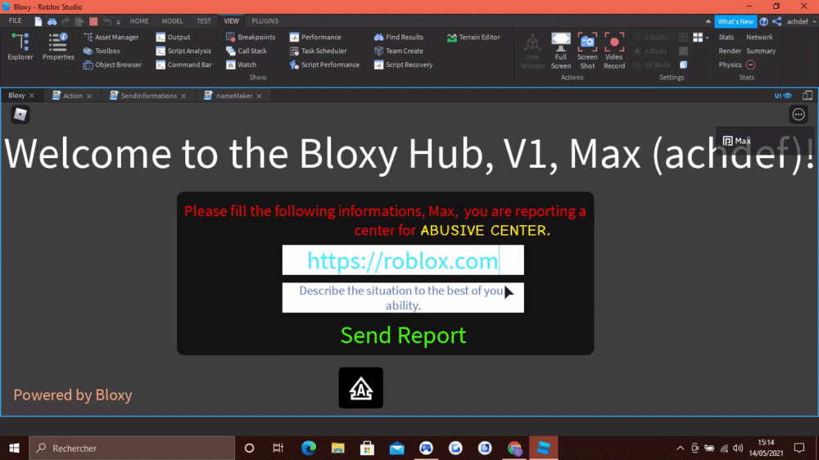Open the Object Browser
The width and height of the screenshot is (819, 460).
point(112,65)
